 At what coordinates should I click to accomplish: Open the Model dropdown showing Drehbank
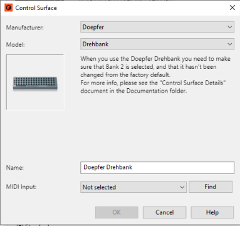tap(157, 44)
